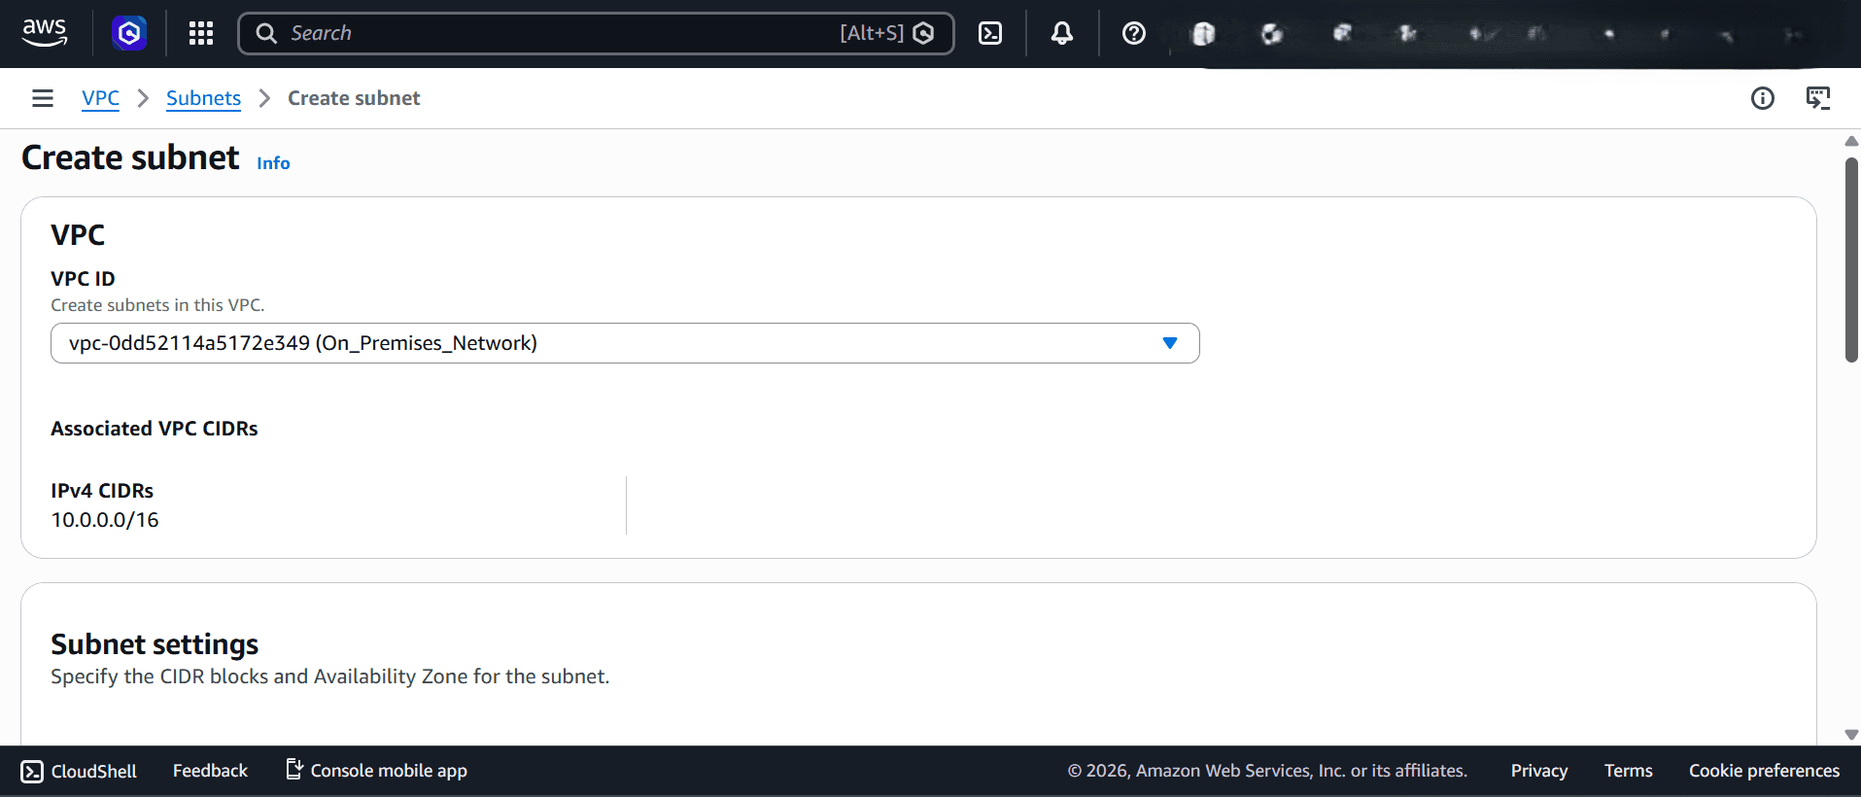Open the notifications bell
1861x797 pixels.
point(1062,33)
